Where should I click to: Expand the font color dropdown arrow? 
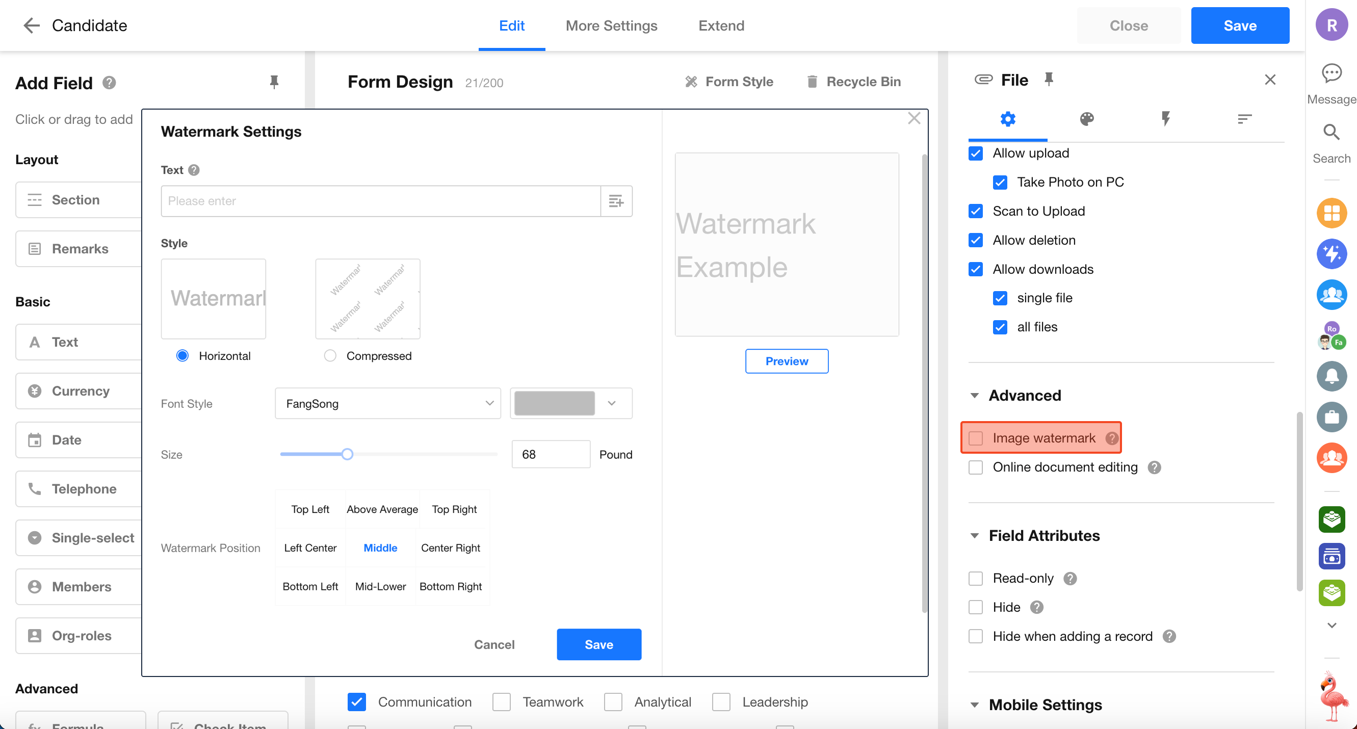612,403
